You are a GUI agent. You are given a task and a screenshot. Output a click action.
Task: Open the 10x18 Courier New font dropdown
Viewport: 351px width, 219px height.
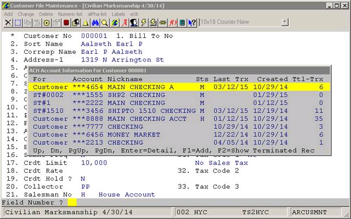(x=285, y=22)
